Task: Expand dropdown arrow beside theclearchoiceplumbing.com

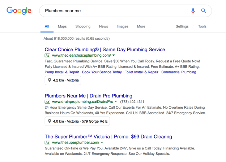Action: pyautogui.click(x=114, y=55)
